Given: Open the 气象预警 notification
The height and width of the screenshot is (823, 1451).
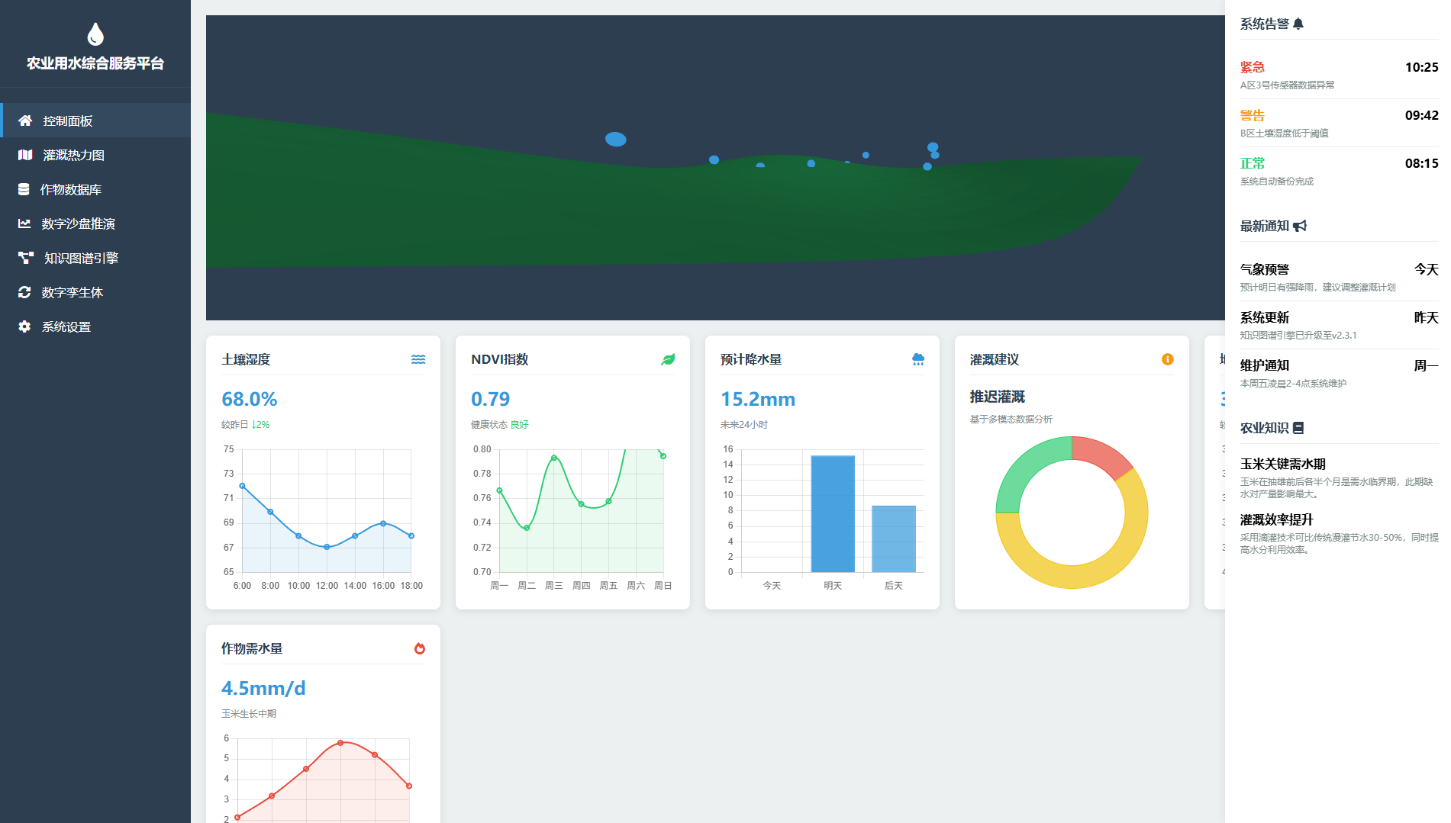Looking at the screenshot, I should 1339,277.
